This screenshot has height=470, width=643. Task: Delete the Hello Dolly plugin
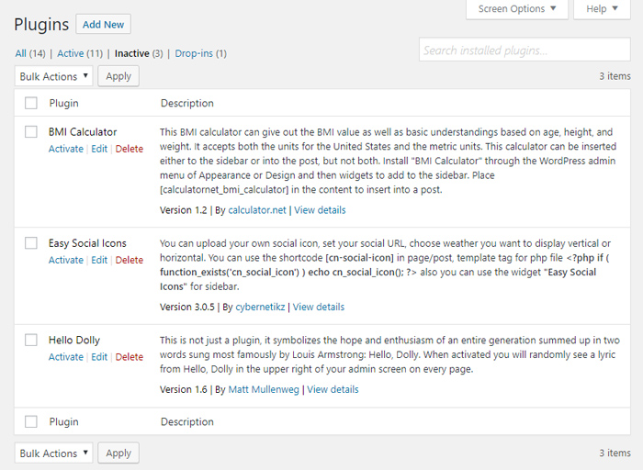click(x=130, y=357)
